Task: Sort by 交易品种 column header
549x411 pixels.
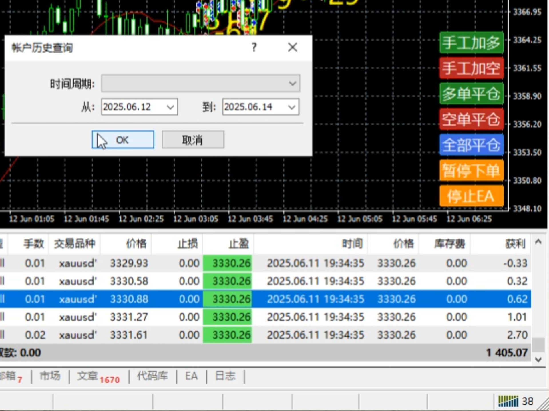Action: tap(75, 244)
